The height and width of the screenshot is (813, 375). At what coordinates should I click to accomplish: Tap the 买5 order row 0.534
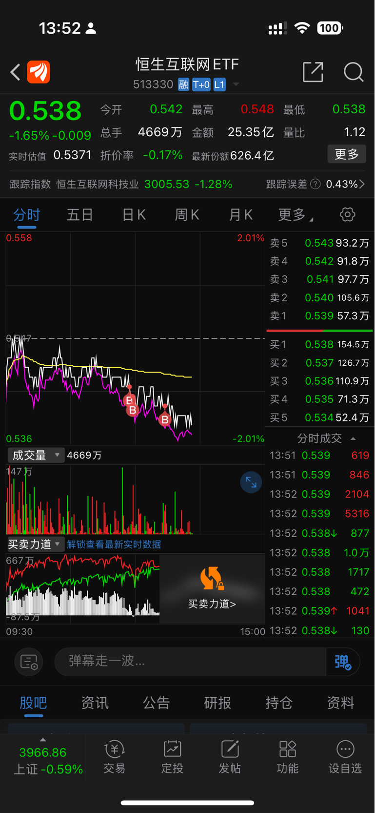(320, 417)
